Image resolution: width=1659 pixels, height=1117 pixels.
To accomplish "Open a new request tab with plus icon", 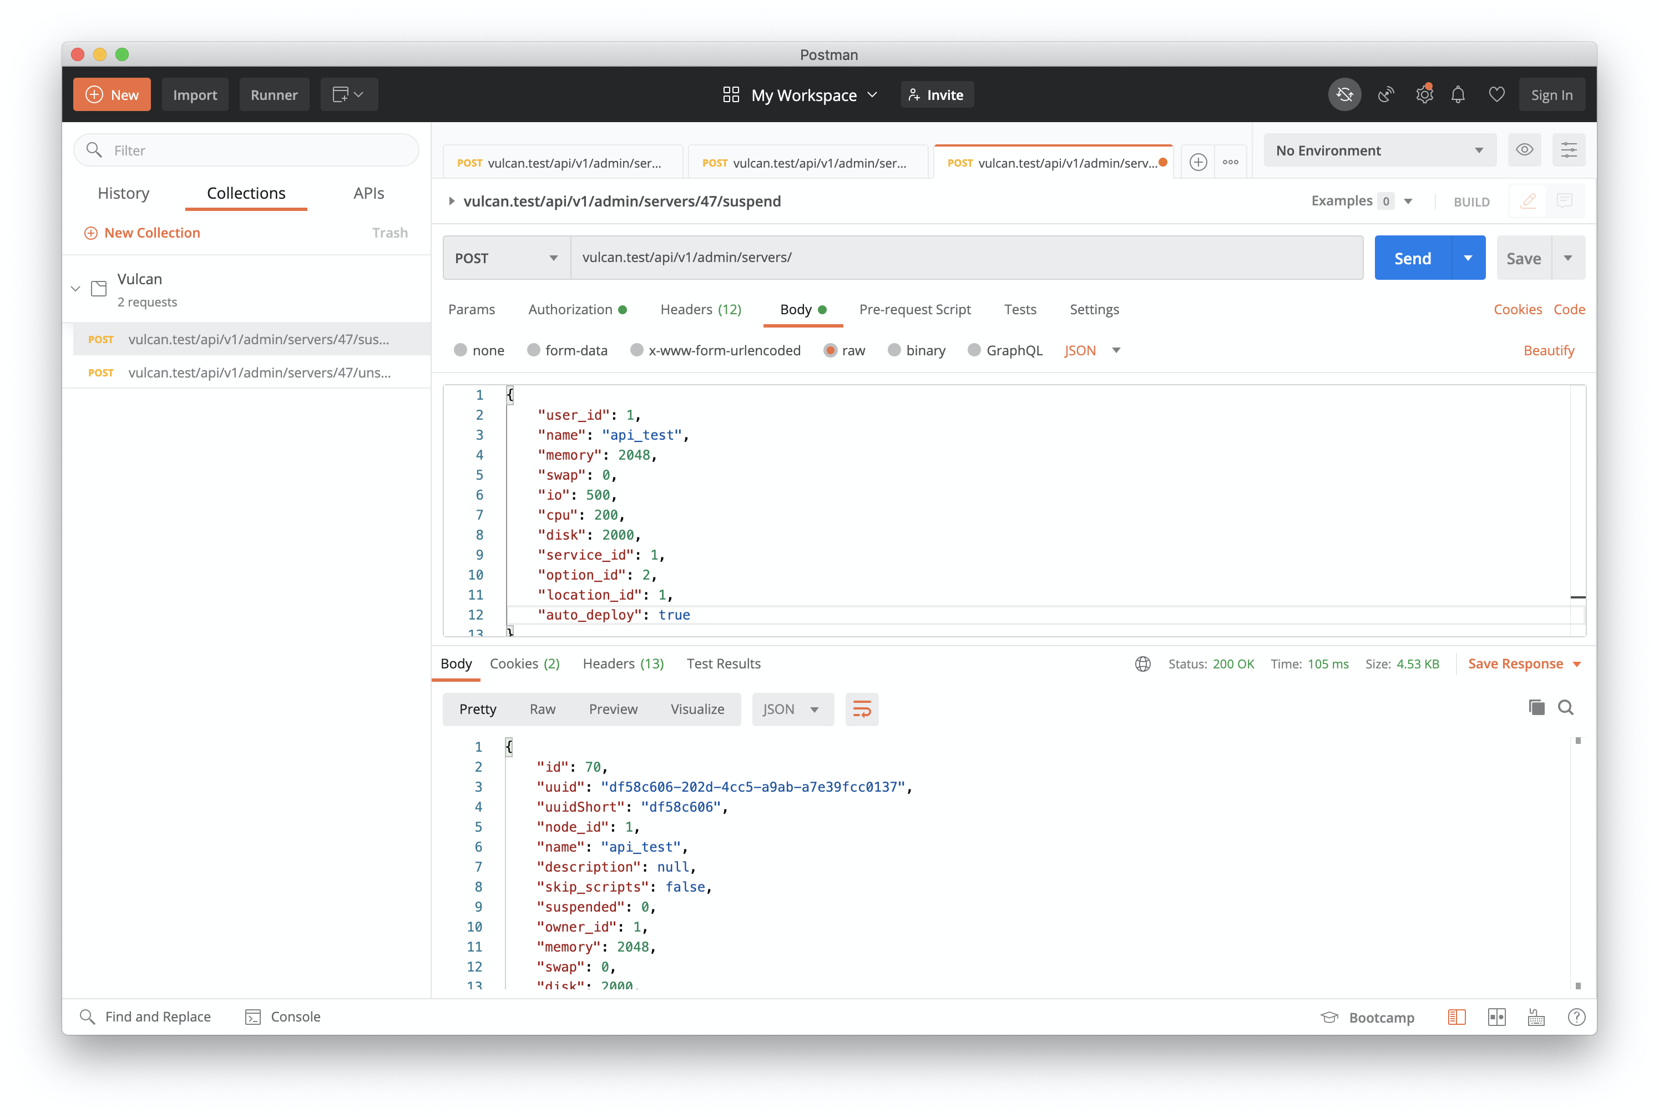I will click(x=1198, y=163).
